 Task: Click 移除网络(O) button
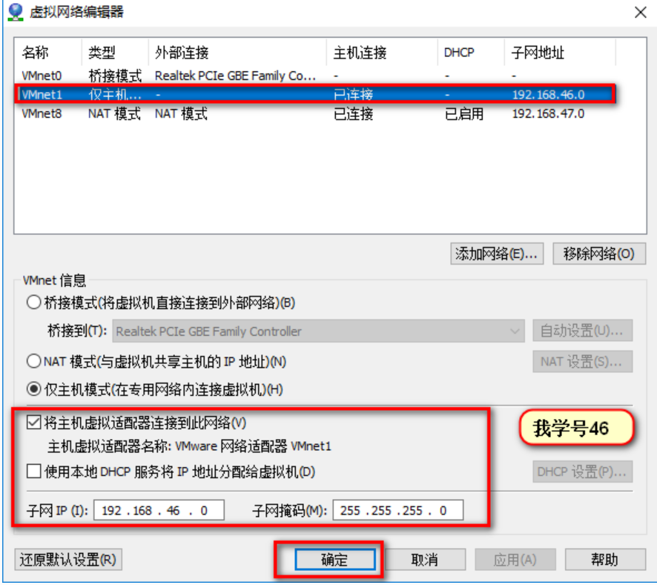pos(599,254)
